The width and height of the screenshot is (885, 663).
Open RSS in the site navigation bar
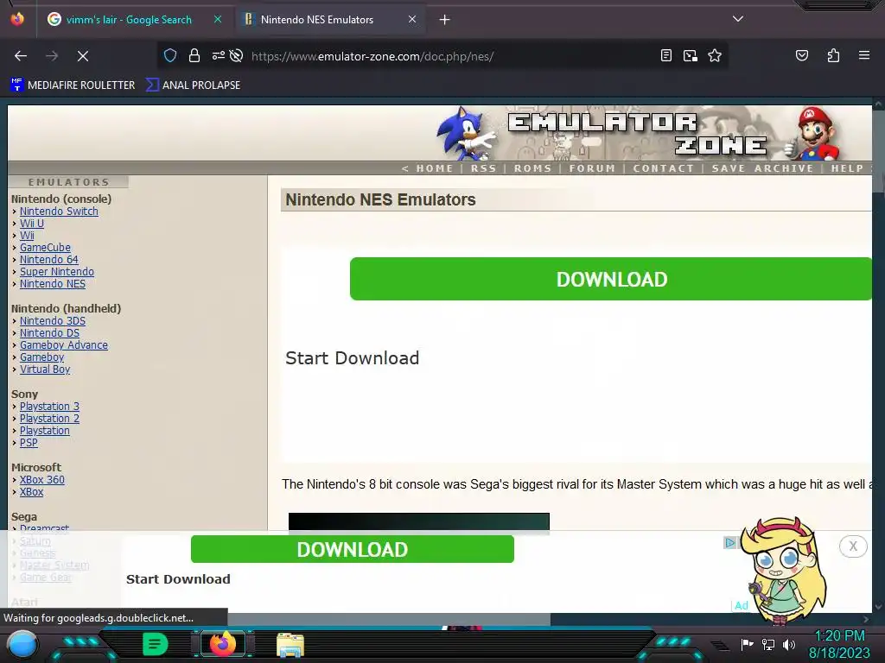(x=484, y=168)
